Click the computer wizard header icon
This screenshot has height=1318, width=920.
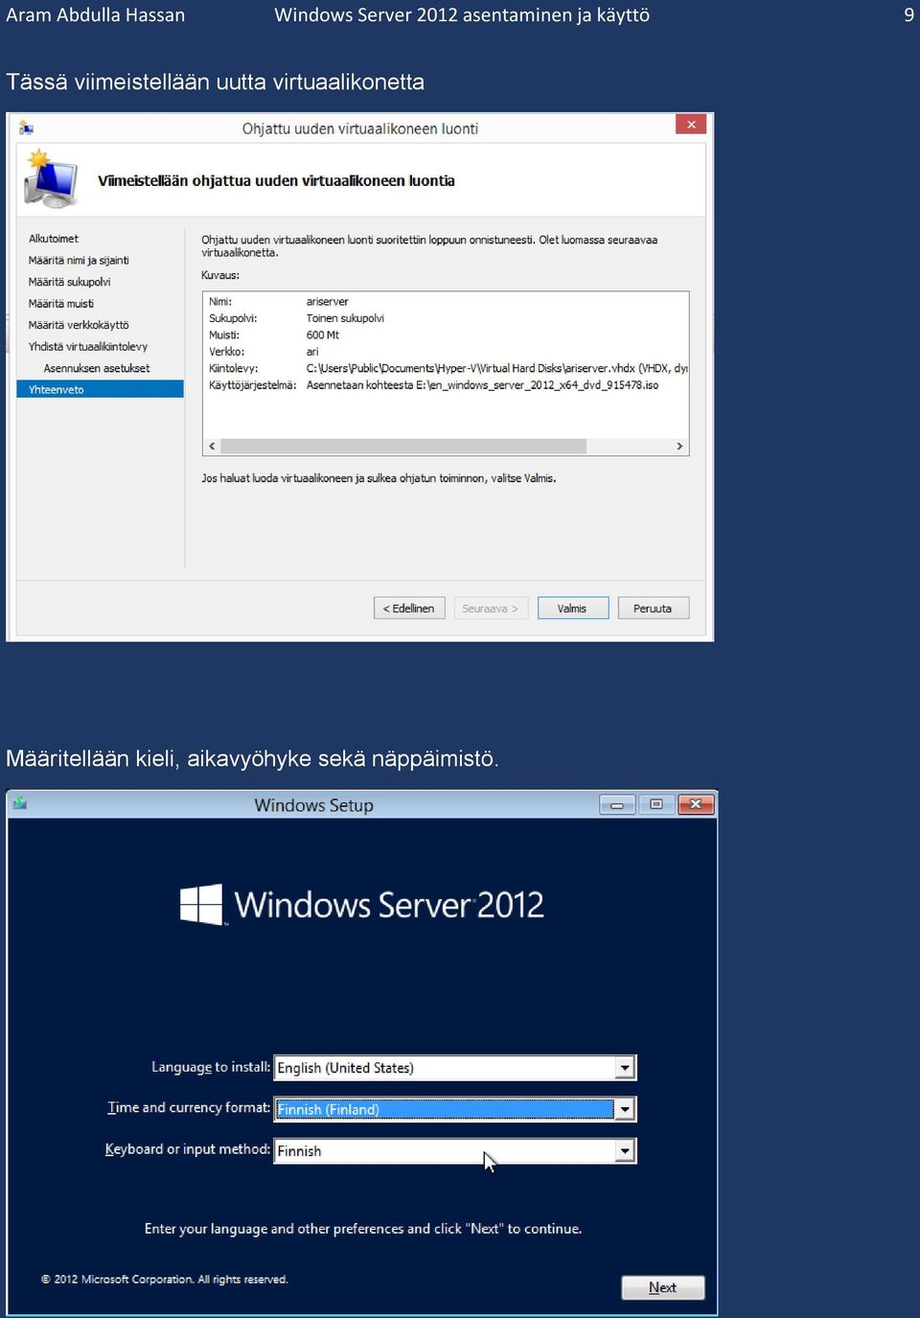point(51,179)
